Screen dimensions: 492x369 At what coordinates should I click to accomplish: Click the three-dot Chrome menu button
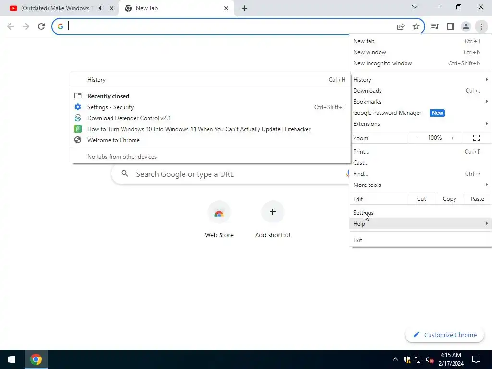[481, 26]
